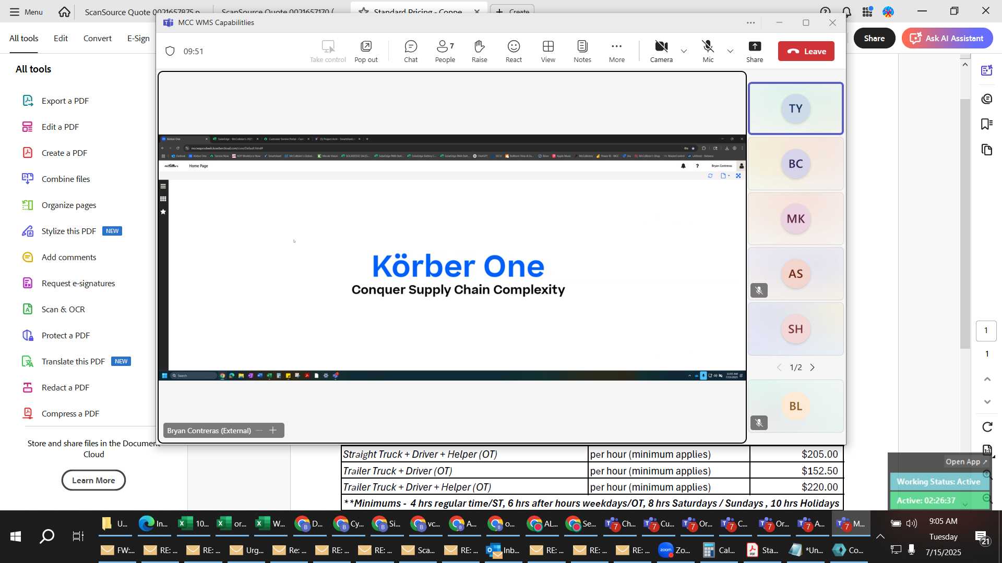Click the page number box
This screenshot has height=563, width=1002.
coord(986,331)
